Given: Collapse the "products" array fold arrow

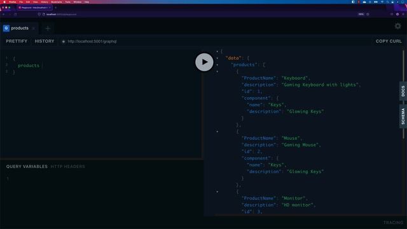Looking at the screenshot, I should coord(217,65).
